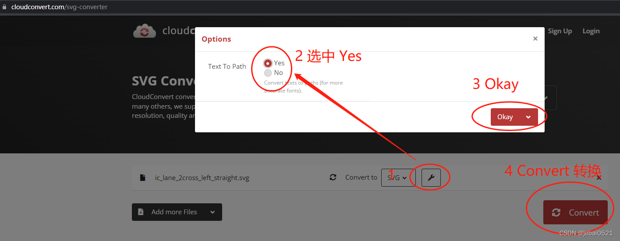620x241 pixels.
Task: Click the file document icon in row
Action: [x=142, y=177]
